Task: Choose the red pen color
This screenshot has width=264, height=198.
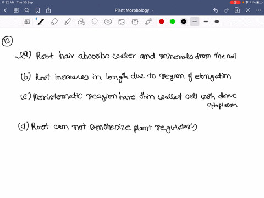Action: coord(162,21)
